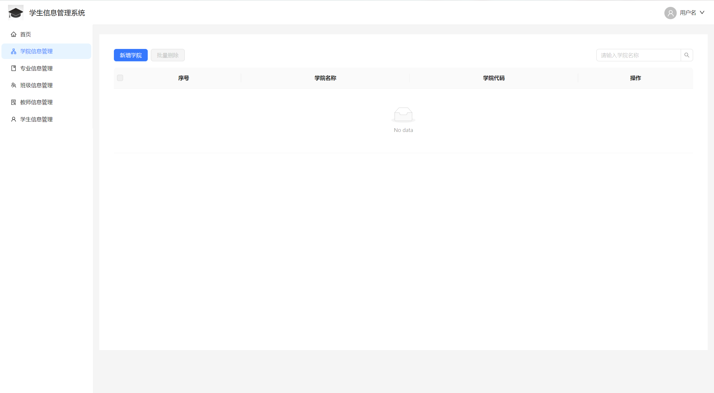Click the user avatar icon

pos(670,13)
